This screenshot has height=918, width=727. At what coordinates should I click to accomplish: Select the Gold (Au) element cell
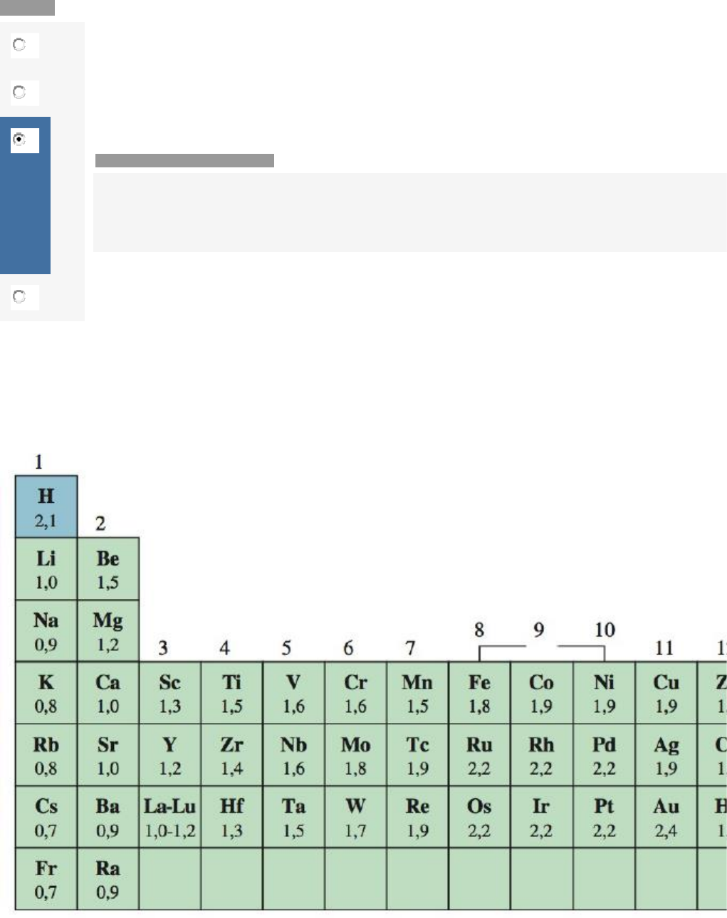pos(666,817)
